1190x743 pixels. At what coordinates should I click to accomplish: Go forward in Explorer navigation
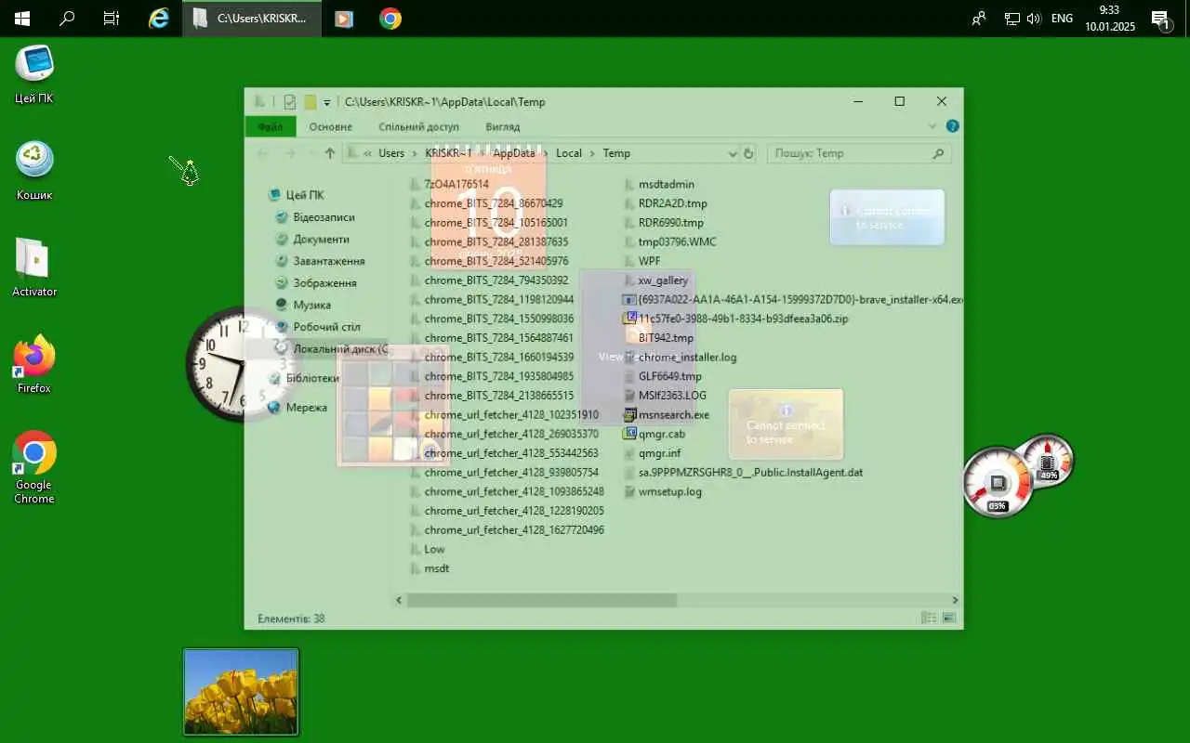click(x=289, y=153)
